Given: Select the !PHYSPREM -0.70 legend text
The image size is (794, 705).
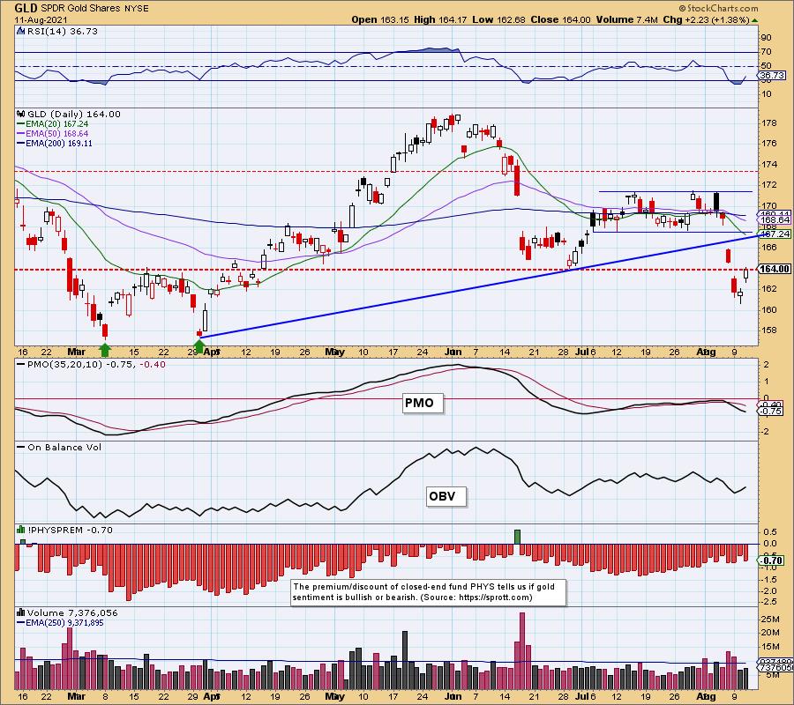Looking at the screenshot, I should coord(71,530).
